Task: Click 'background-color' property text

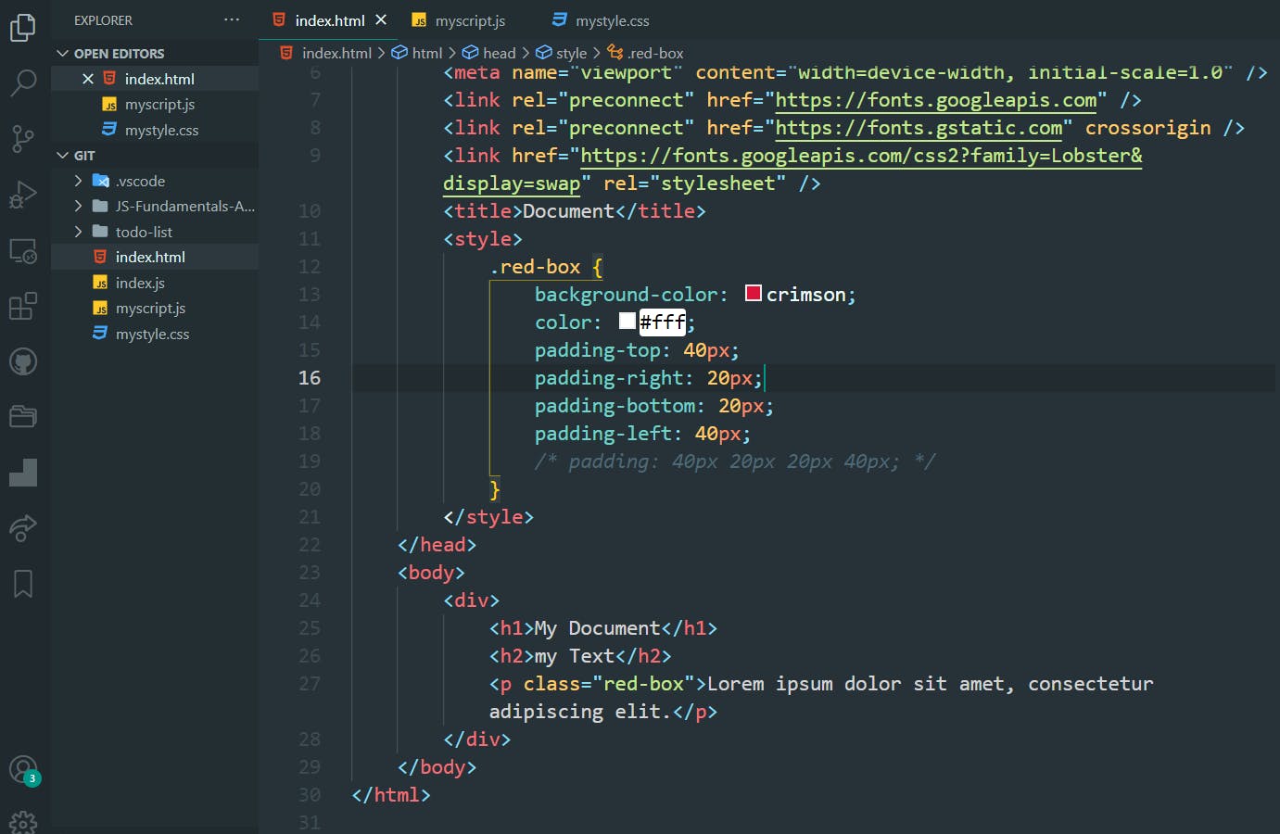Action: [626, 295]
